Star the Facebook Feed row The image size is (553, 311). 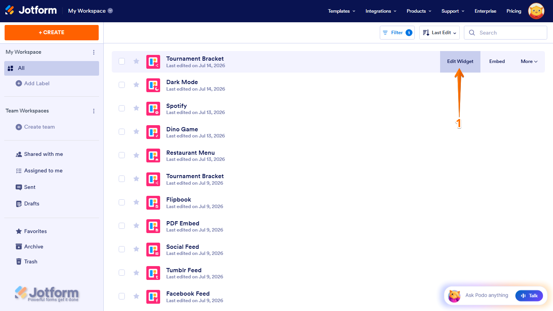[x=136, y=296]
